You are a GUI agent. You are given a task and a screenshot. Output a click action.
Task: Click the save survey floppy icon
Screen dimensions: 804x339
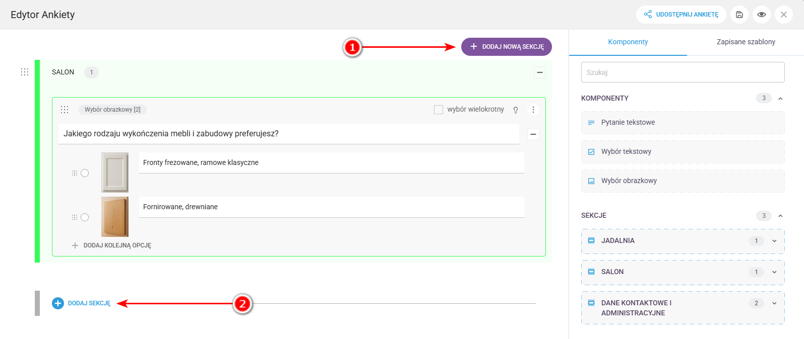point(739,15)
